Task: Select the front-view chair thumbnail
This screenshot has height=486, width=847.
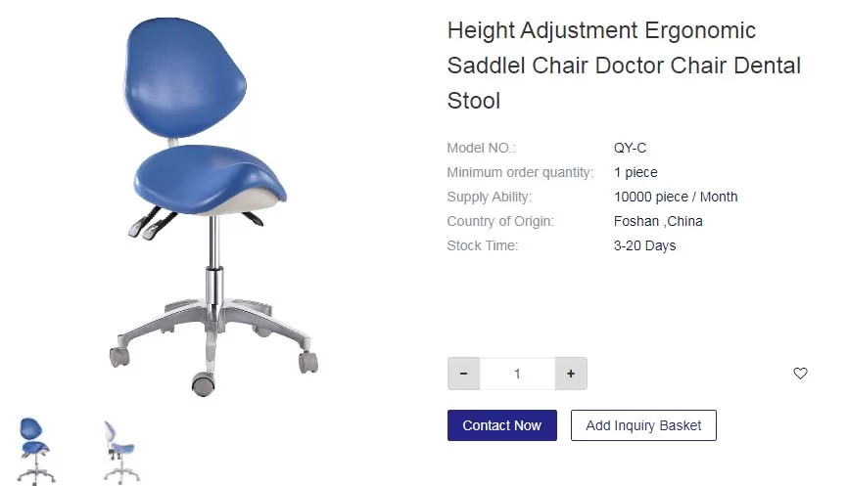Action: 35,452
